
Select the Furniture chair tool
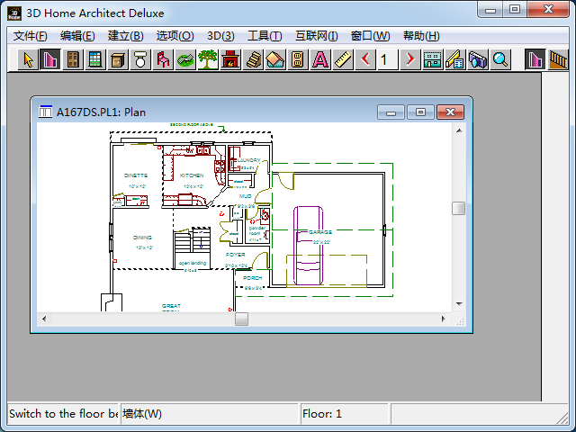point(163,60)
